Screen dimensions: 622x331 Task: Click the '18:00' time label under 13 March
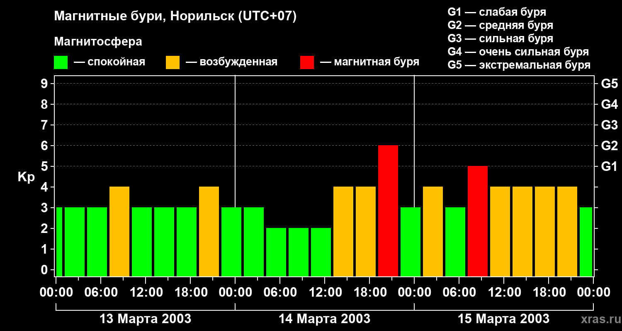click(x=190, y=293)
